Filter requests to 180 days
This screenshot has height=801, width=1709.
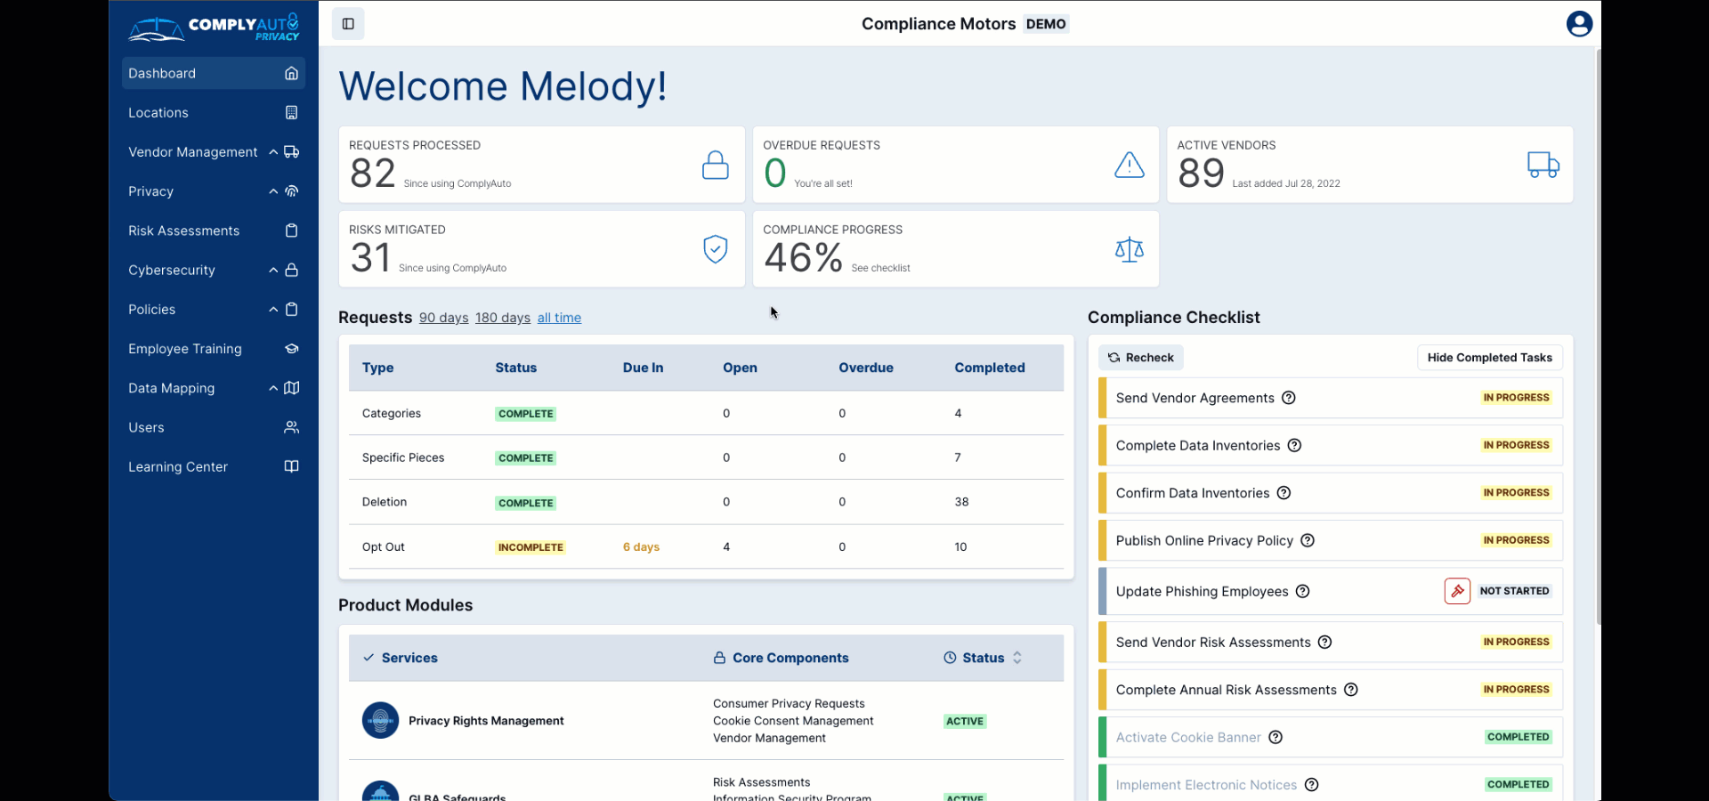[x=503, y=318]
